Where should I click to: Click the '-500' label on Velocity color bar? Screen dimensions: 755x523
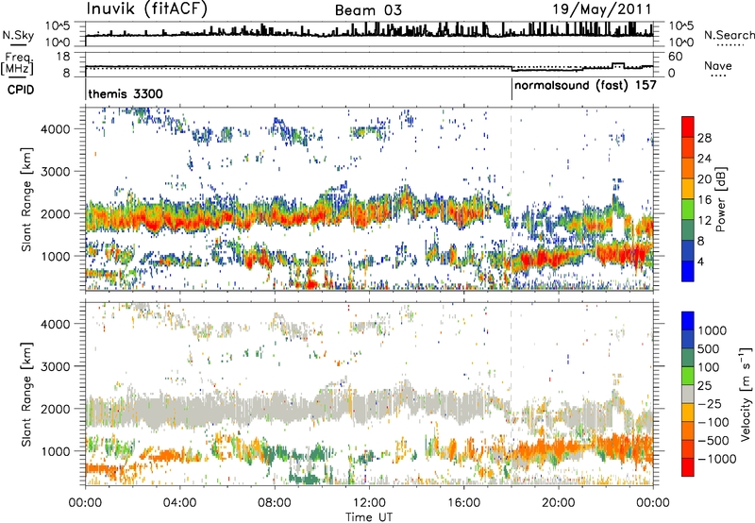point(713,440)
